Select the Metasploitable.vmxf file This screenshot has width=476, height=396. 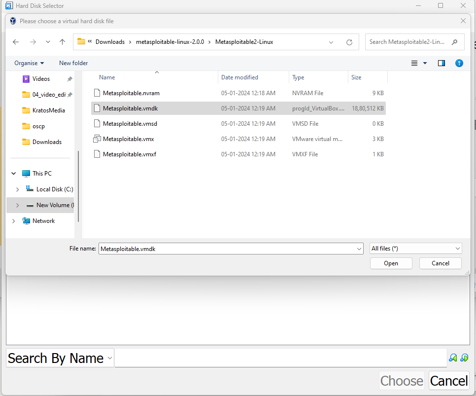[x=238, y=154]
